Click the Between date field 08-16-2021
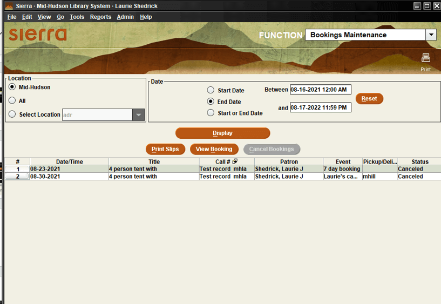Image resolution: width=441 pixels, height=304 pixels. 320,90
